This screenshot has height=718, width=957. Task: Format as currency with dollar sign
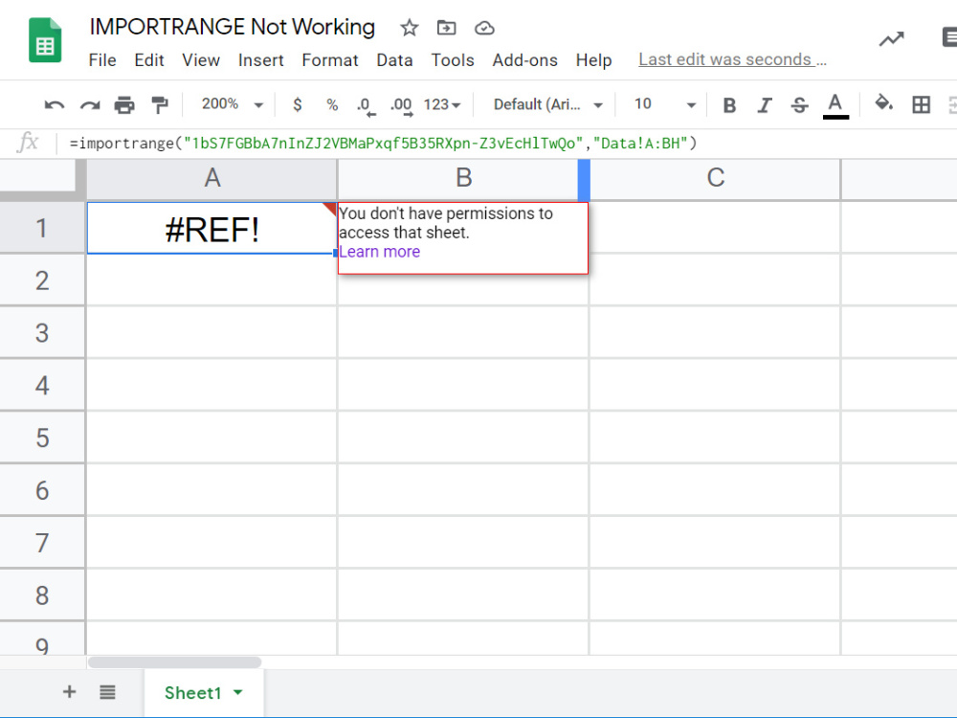298,104
